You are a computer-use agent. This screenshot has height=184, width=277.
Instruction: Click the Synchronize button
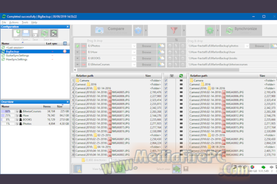point(242,30)
